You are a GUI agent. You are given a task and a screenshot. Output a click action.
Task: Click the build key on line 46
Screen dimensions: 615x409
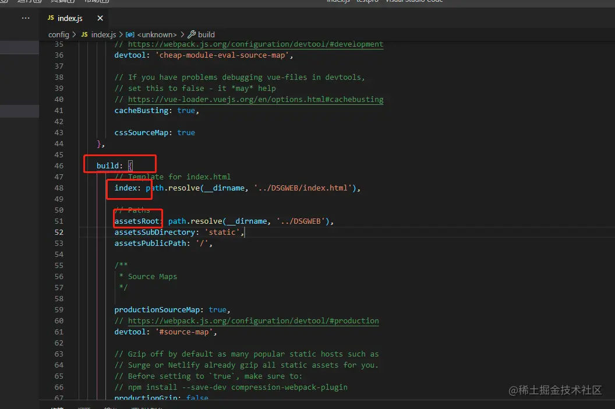tap(108, 165)
